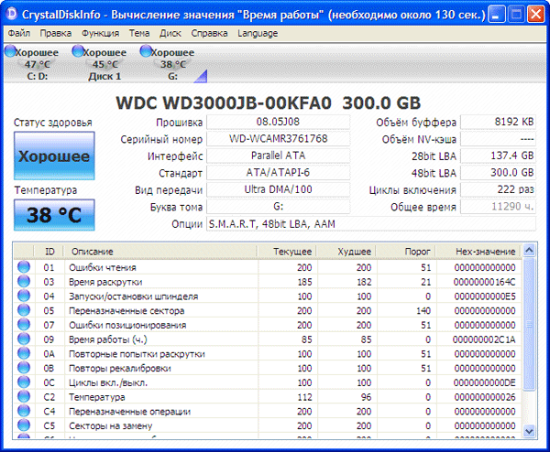The width and height of the screenshot is (550, 452).
Task: Click the drive title WDC WD3000JB-00KFA0 300.0 GB
Action: pyautogui.click(x=269, y=102)
